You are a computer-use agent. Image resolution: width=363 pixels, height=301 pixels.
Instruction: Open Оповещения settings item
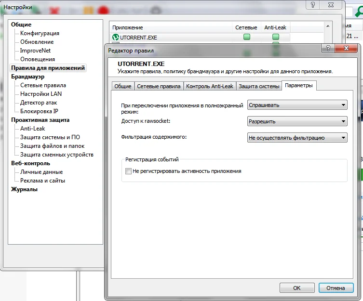coord(38,59)
